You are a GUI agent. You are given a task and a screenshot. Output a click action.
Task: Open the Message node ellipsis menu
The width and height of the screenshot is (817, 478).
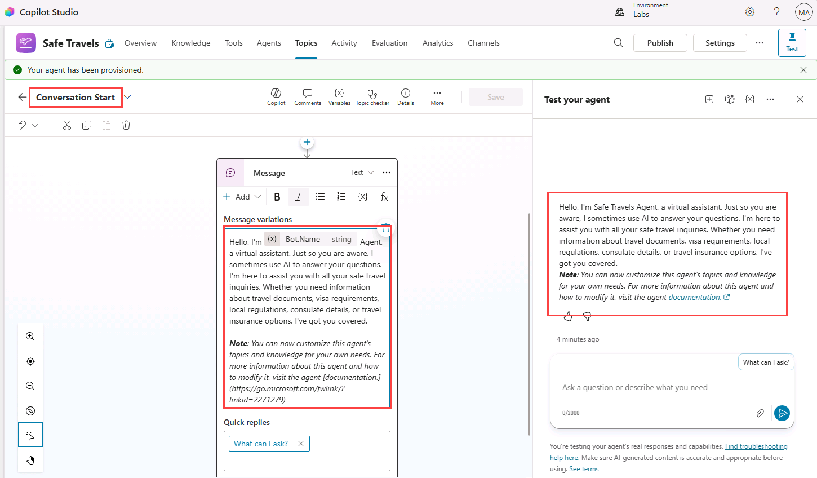387,172
